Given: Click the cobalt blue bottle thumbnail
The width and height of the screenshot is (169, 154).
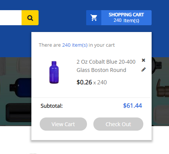Looking at the screenshot, I should coord(54,72).
